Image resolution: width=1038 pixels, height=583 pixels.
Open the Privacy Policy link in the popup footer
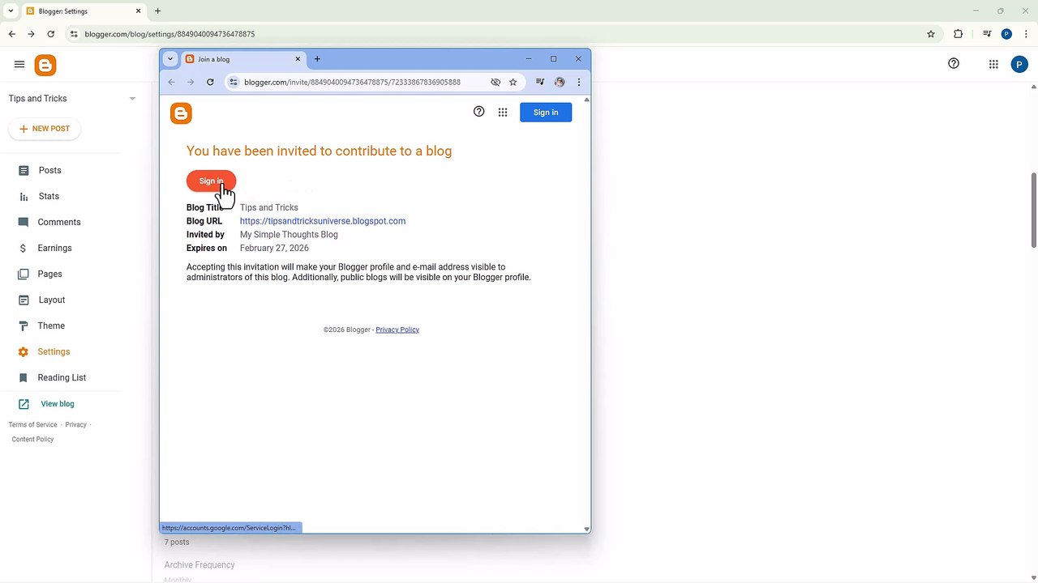pyautogui.click(x=397, y=330)
